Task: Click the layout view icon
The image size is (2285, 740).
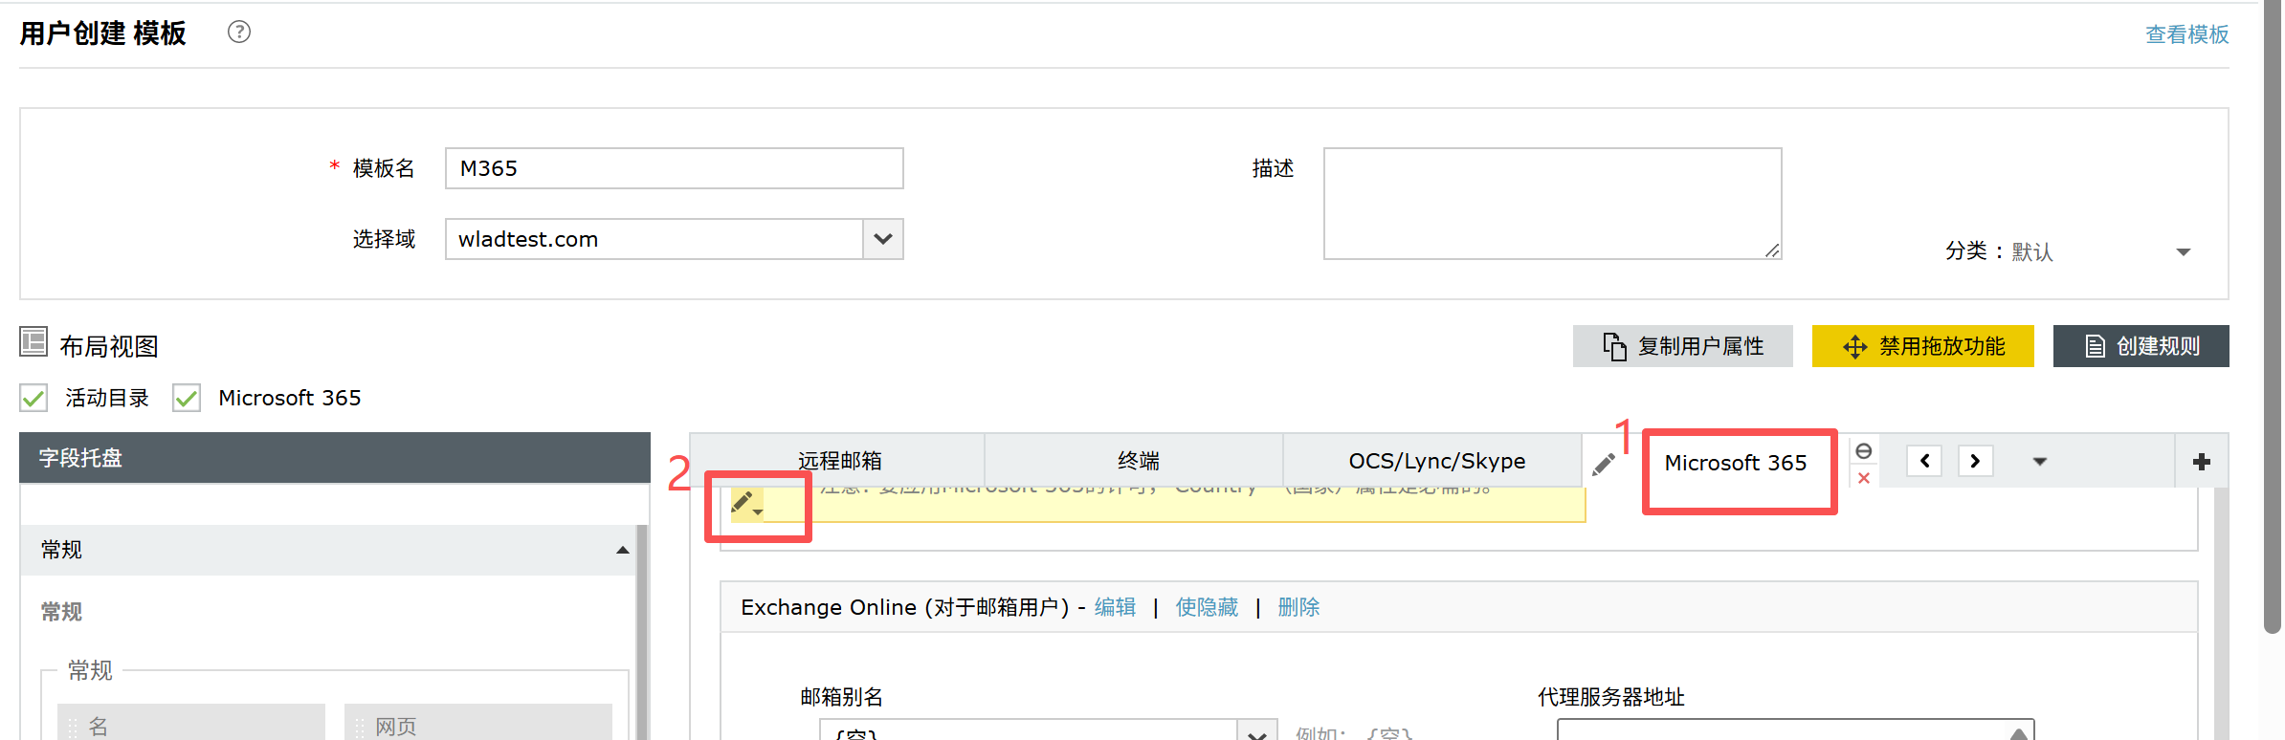Action: coord(33,341)
